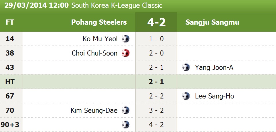Click the HT half-time row label
This screenshot has height=132, width=276.
click(x=10, y=82)
